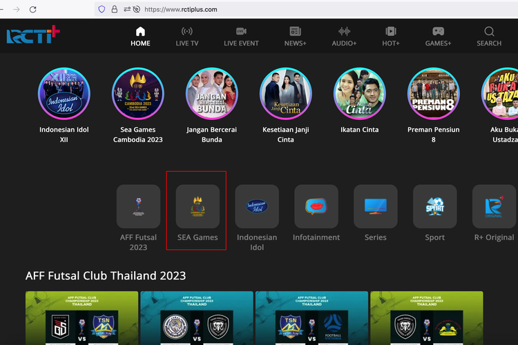The width and height of the screenshot is (518, 345).
Task: Open Games+ controller icon
Action: pyautogui.click(x=438, y=36)
